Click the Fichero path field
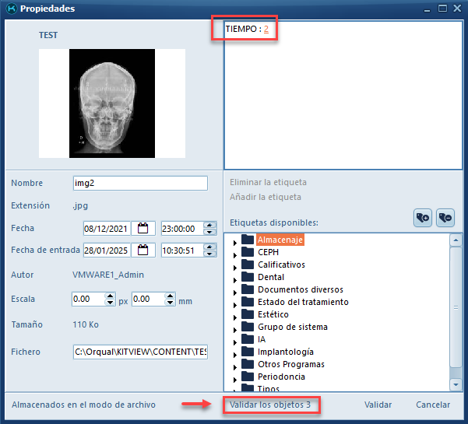Screen dimensions: 468x424 140,352
